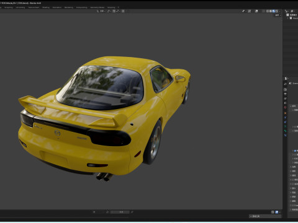This screenshot has width=298, height=223.
Task: Go to the Animation workspace tab
Action: tap(57, 7)
